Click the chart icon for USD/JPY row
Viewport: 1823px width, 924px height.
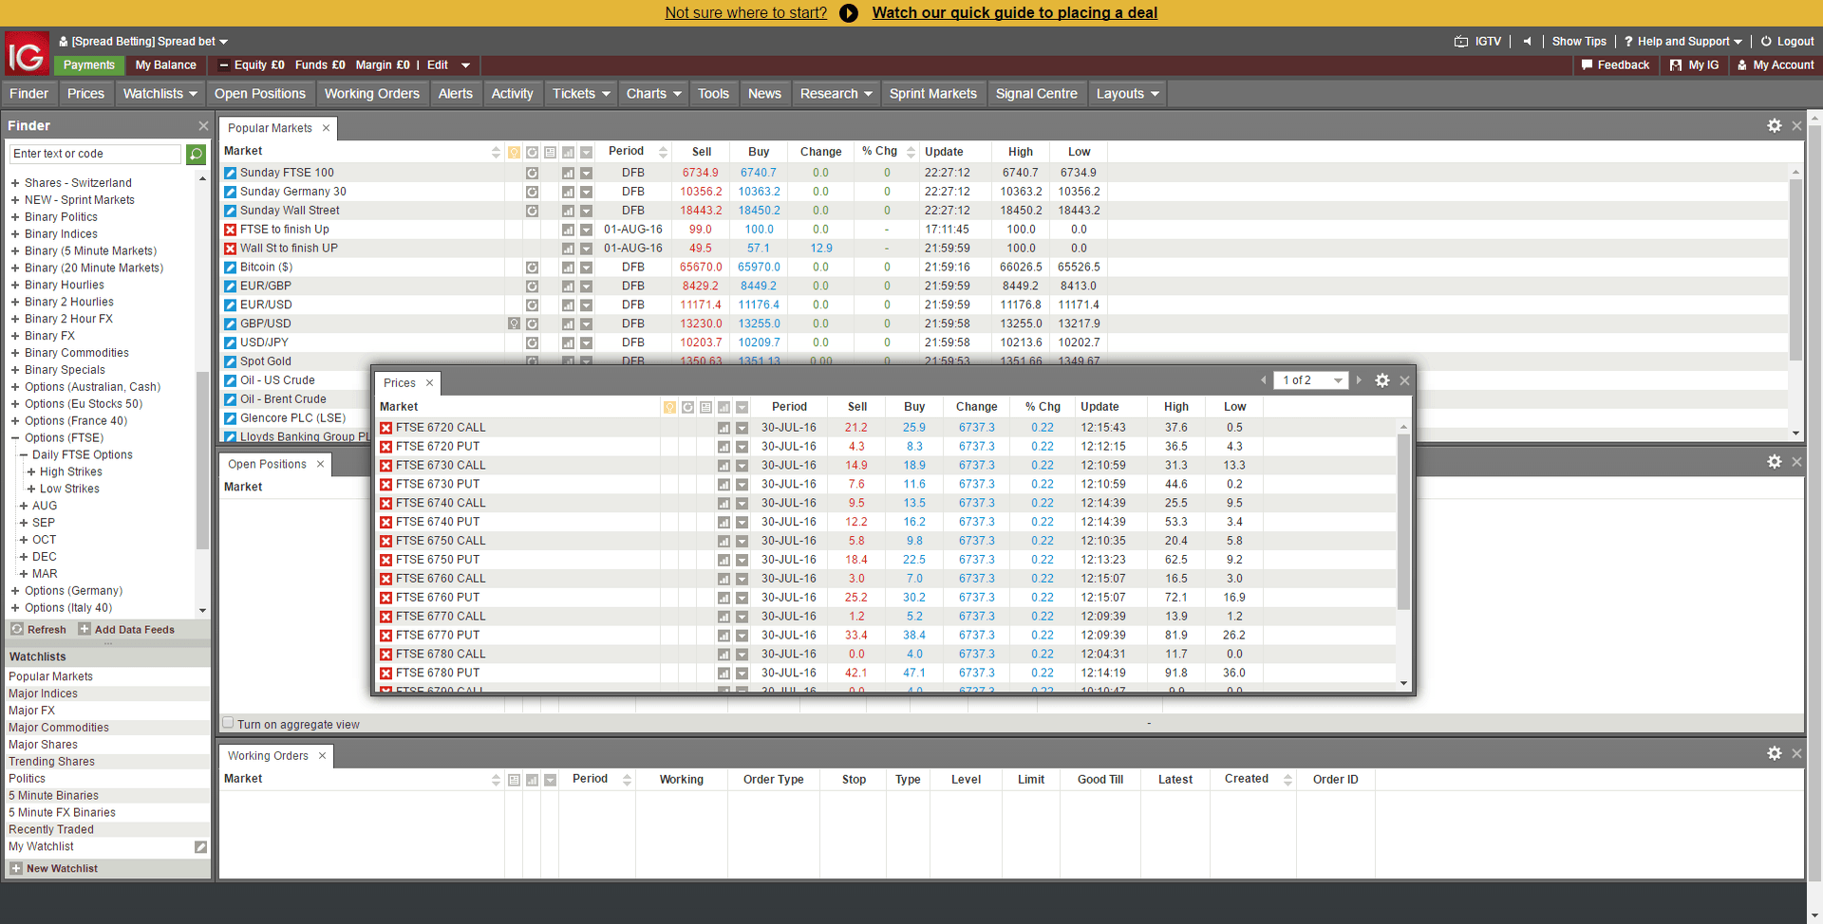pyautogui.click(x=568, y=342)
